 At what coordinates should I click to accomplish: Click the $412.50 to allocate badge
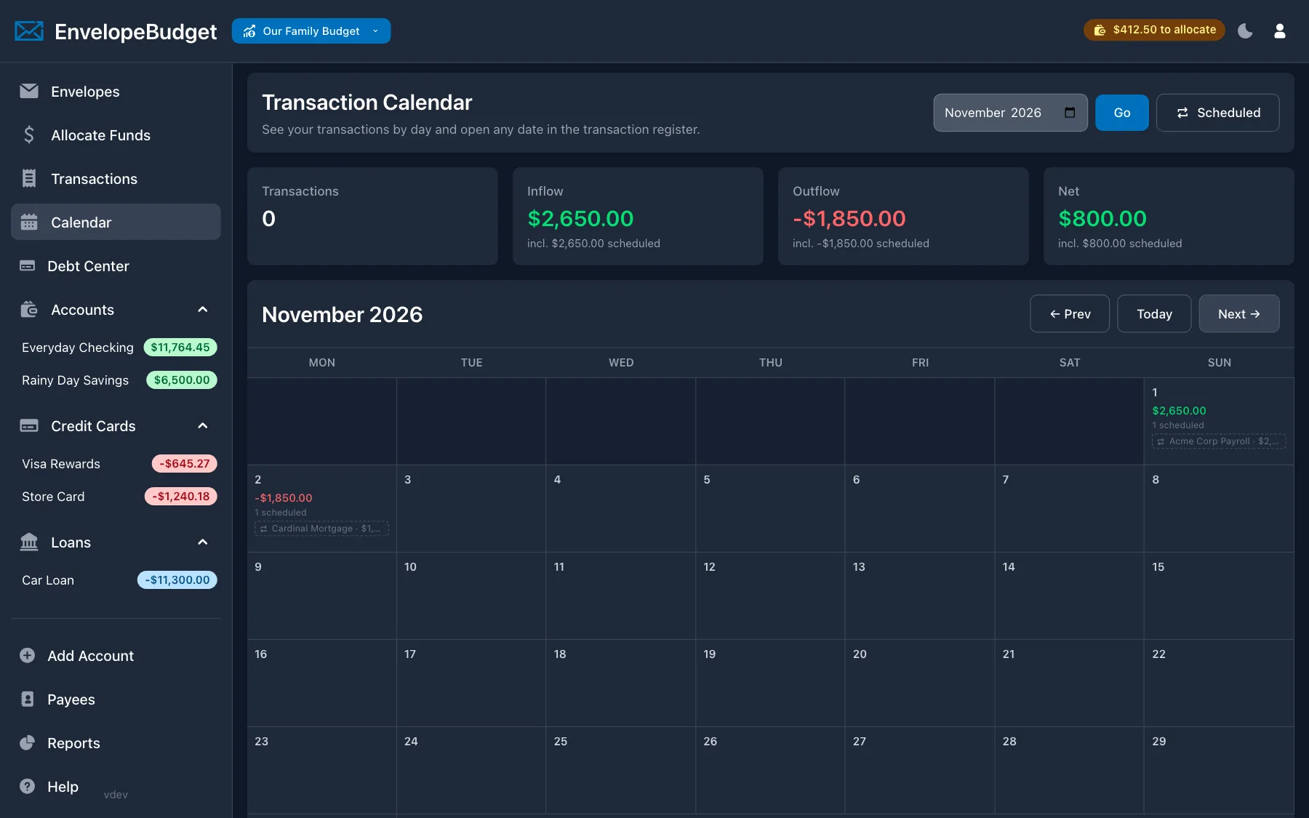click(x=1155, y=30)
